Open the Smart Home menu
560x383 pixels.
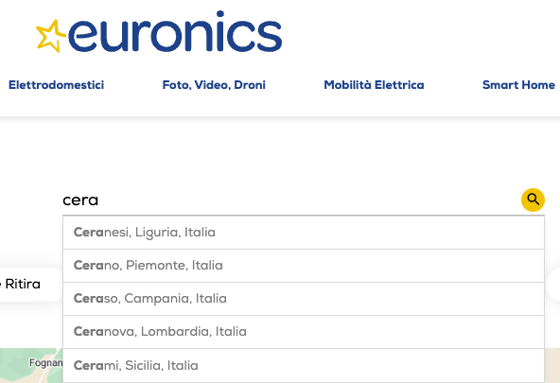pyautogui.click(x=518, y=85)
